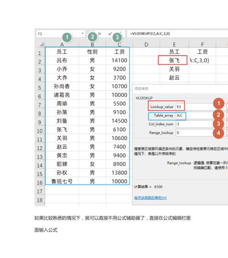Click cell C1 with header 工资
Image resolution: width=228 pixels, height=258 pixels.
click(119, 52)
